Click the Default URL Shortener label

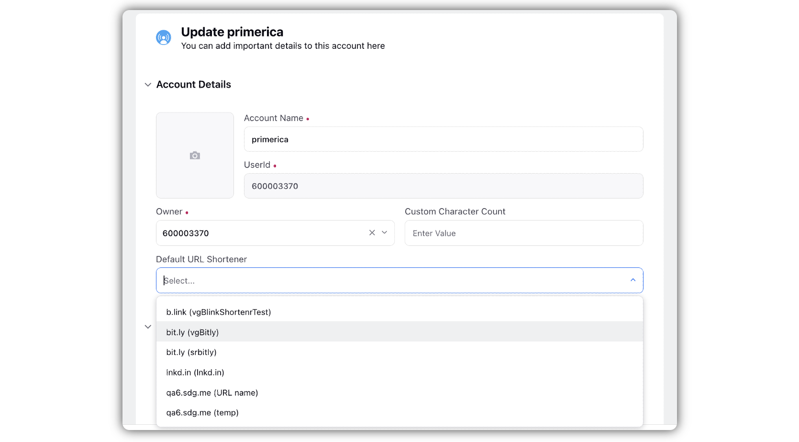point(201,259)
